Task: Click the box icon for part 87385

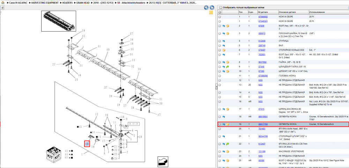Action: coord(228,71)
